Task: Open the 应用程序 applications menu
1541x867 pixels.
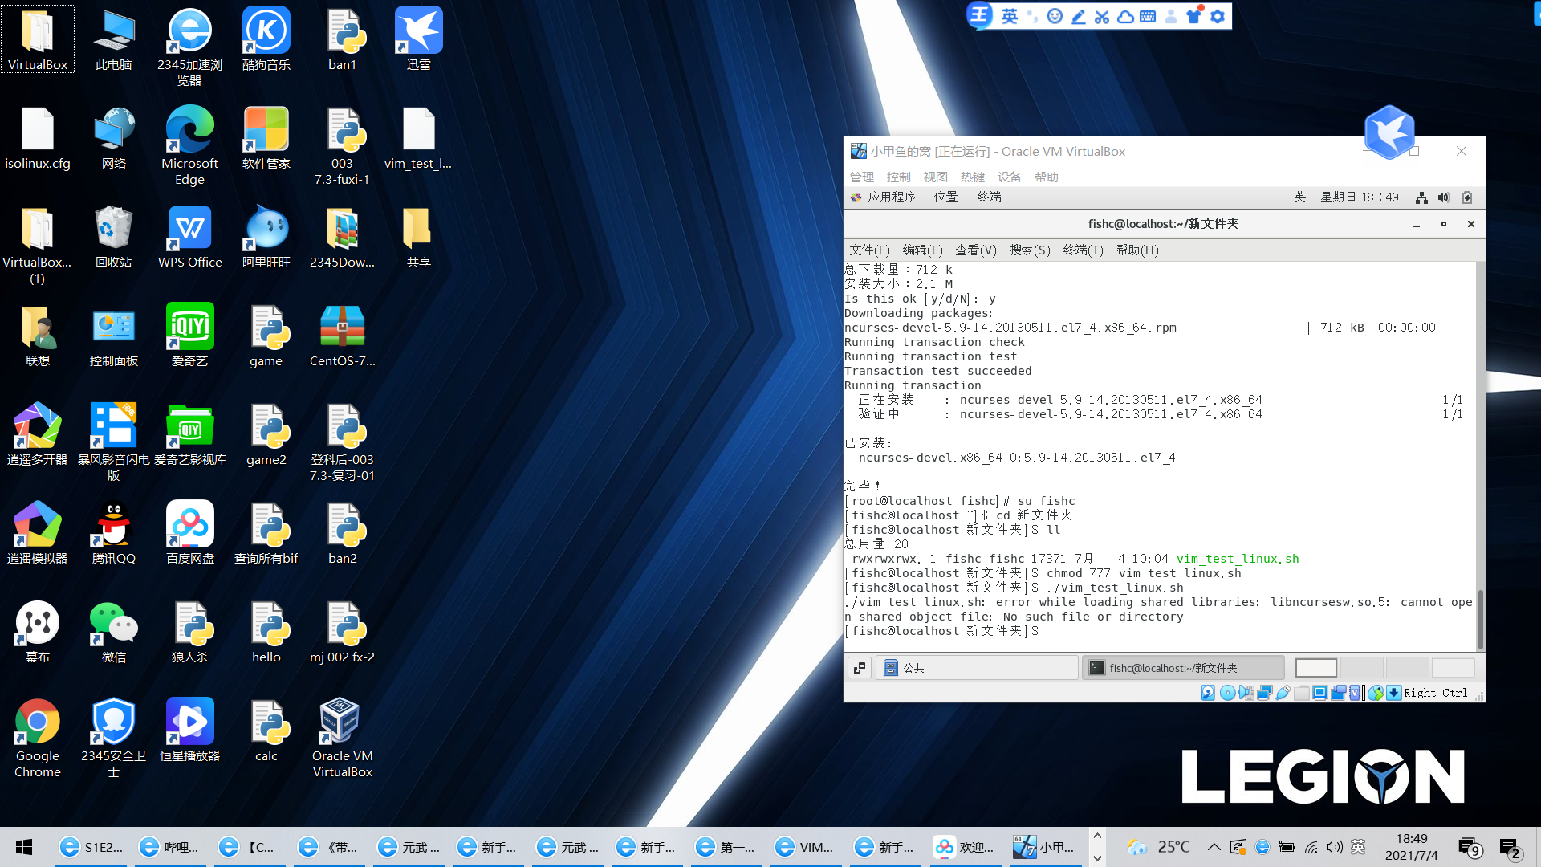Action: [883, 197]
